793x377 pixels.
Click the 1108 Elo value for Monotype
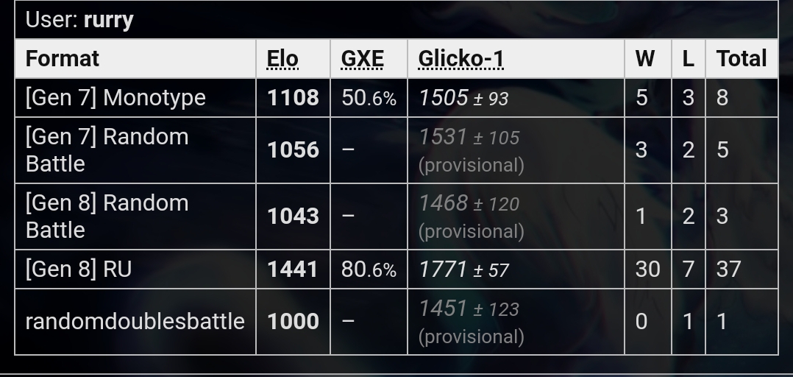pyautogui.click(x=293, y=98)
